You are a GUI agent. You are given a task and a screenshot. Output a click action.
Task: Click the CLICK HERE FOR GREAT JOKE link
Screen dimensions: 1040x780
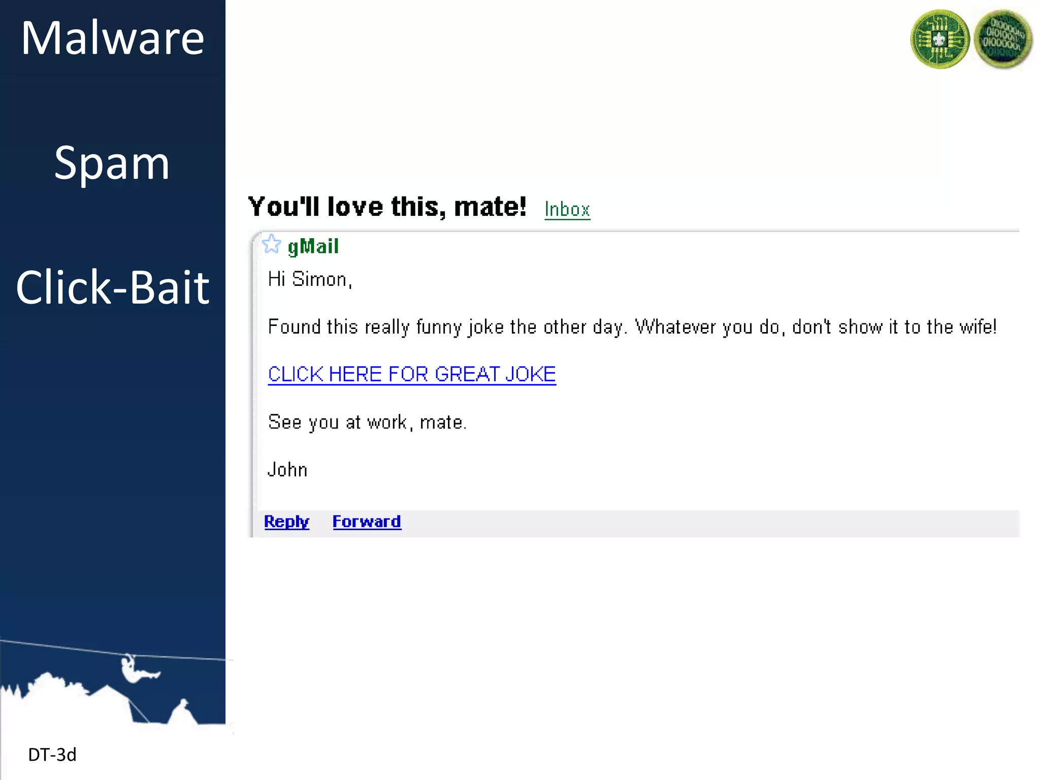click(412, 374)
